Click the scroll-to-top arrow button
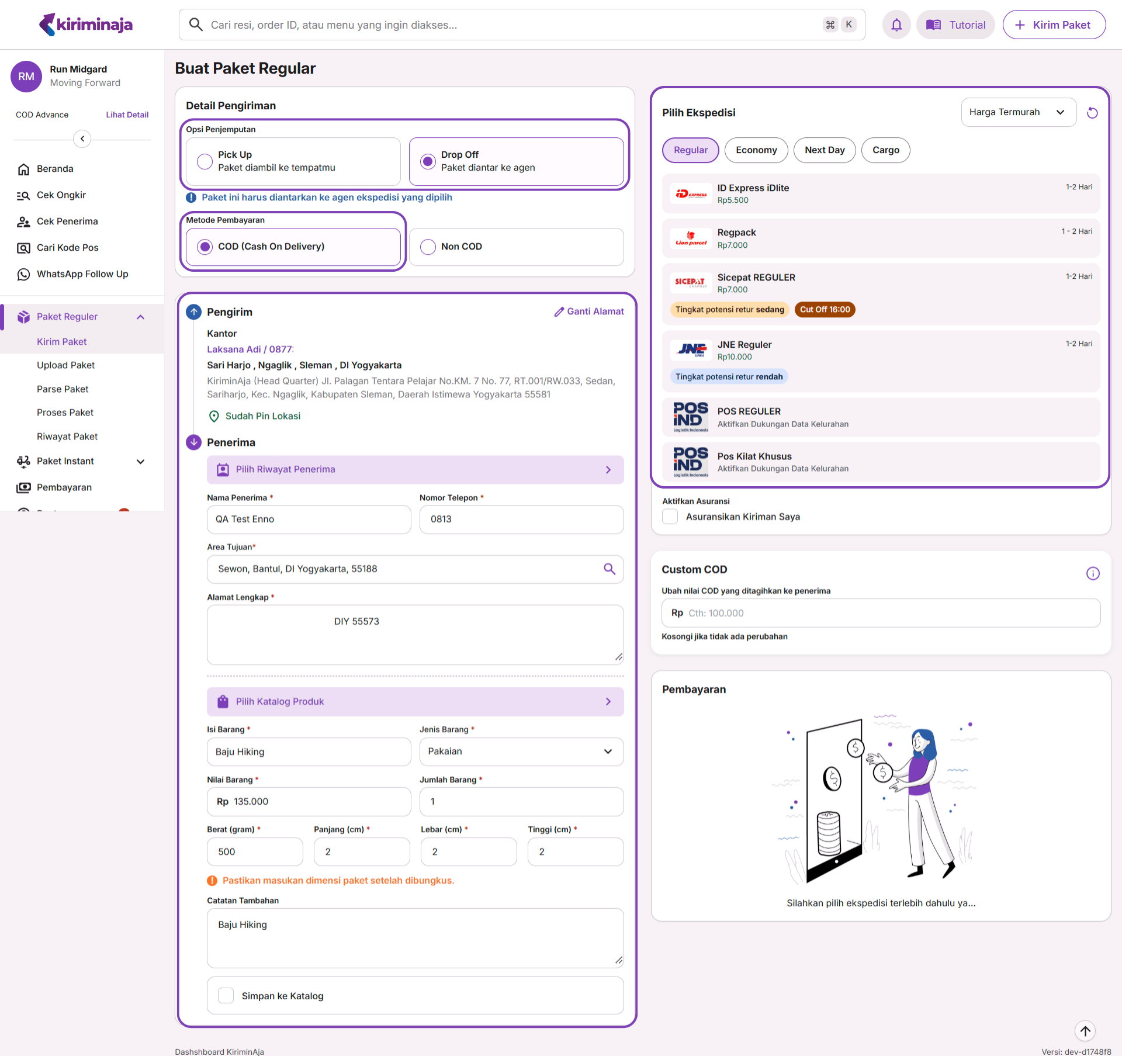 [x=1085, y=1031]
